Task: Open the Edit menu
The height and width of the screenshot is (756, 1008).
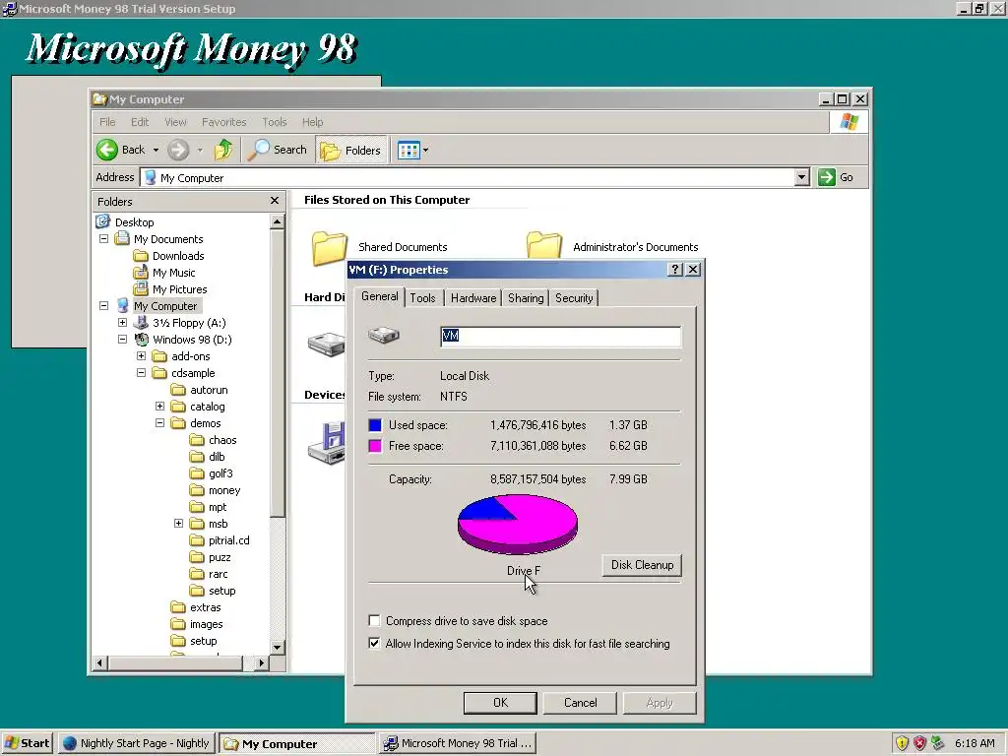Action: (x=140, y=122)
